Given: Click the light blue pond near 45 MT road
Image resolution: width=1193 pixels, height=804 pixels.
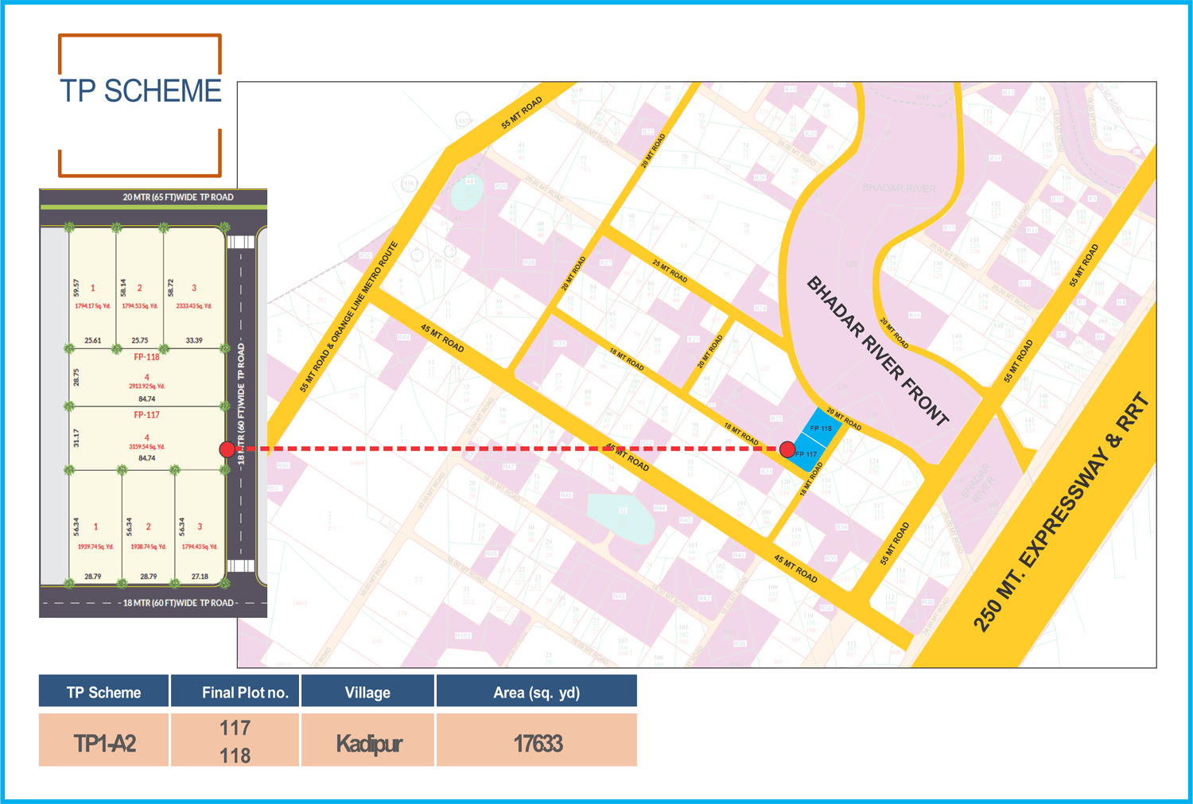Looking at the screenshot, I should coord(621,517).
